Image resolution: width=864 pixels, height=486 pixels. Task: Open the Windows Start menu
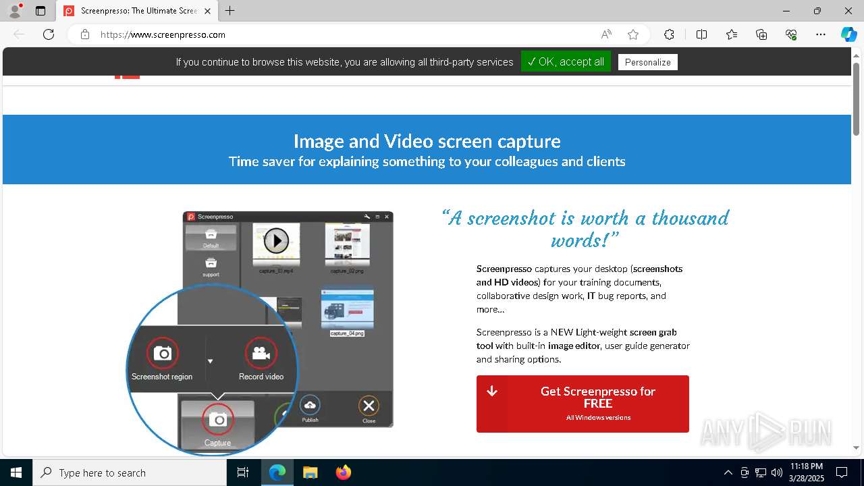pos(16,473)
